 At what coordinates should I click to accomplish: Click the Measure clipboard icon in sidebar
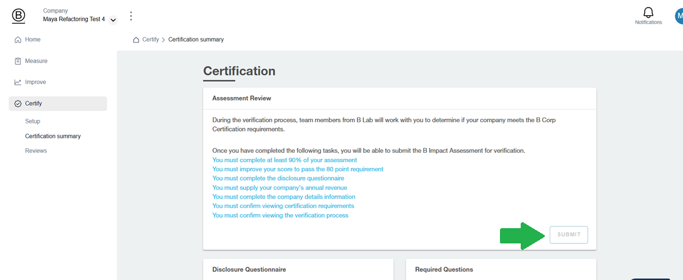point(18,61)
